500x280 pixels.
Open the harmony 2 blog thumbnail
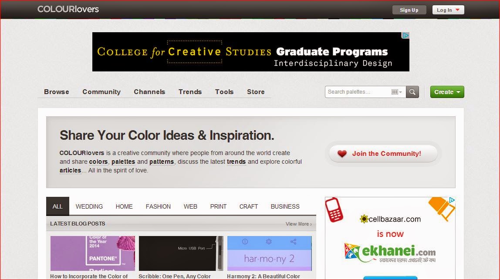click(270, 253)
